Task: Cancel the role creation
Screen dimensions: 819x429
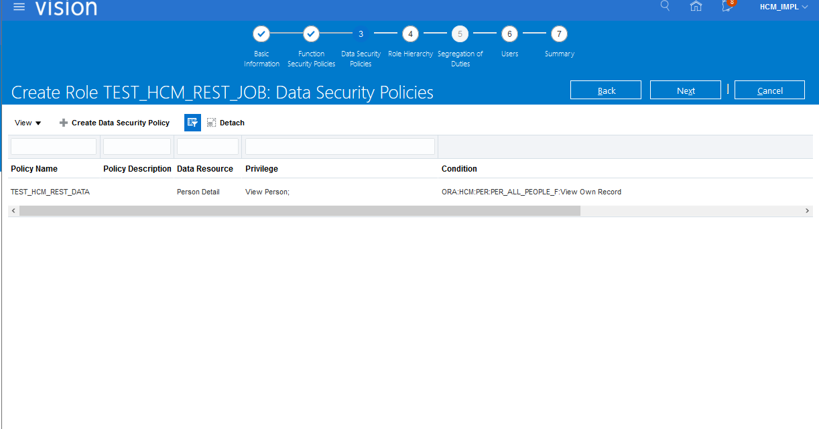Action: pos(769,90)
